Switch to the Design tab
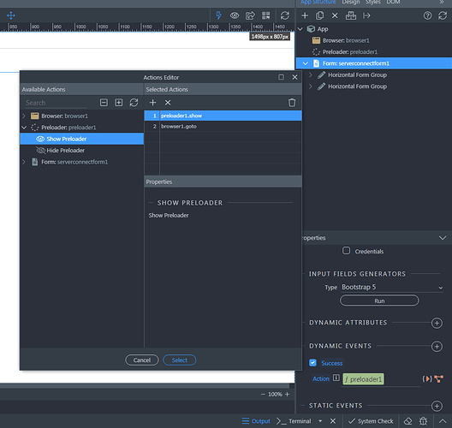Image resolution: width=452 pixels, height=428 pixels. click(x=351, y=2)
